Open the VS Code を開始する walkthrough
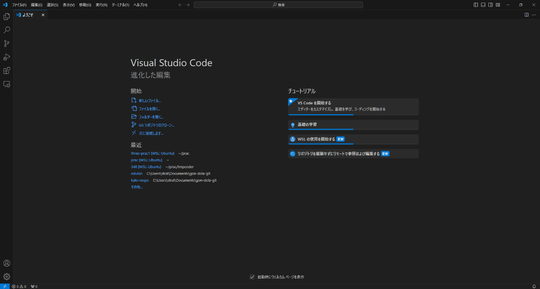 pos(353,107)
